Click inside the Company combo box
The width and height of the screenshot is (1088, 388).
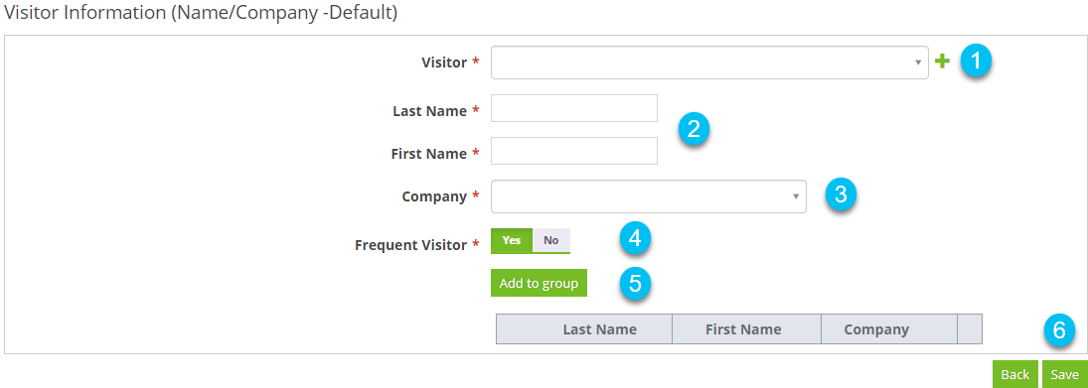(648, 196)
